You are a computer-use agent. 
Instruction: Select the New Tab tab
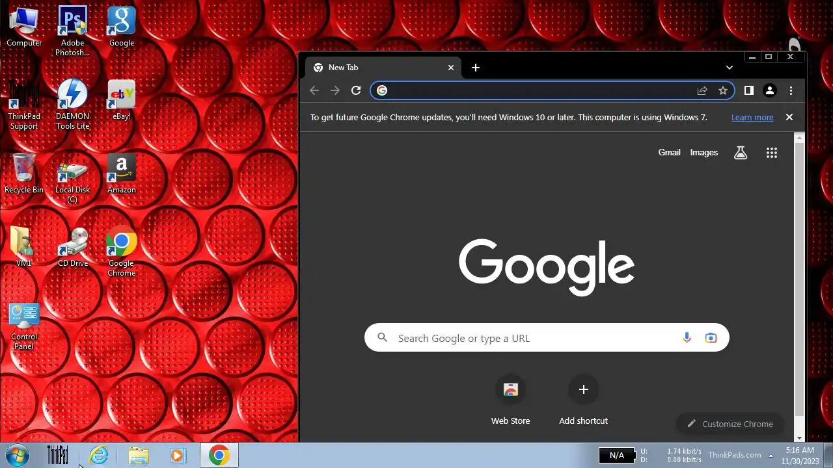(383, 68)
